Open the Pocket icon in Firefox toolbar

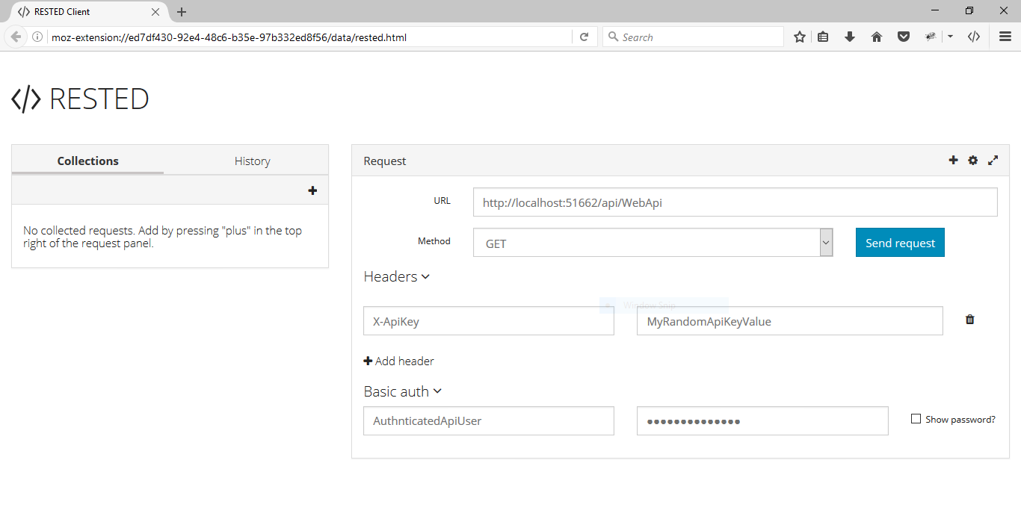904,37
